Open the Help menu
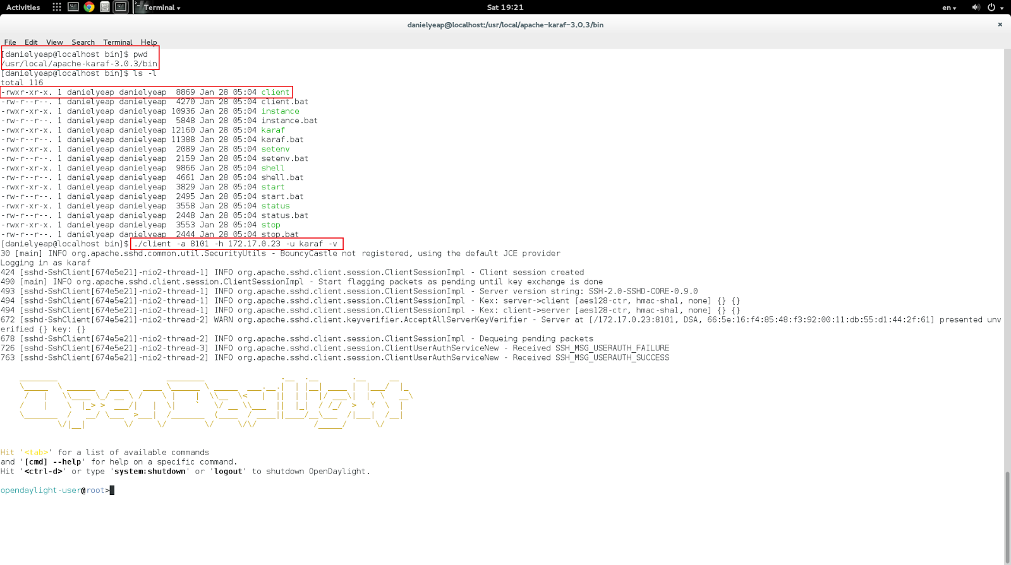 pyautogui.click(x=148, y=42)
